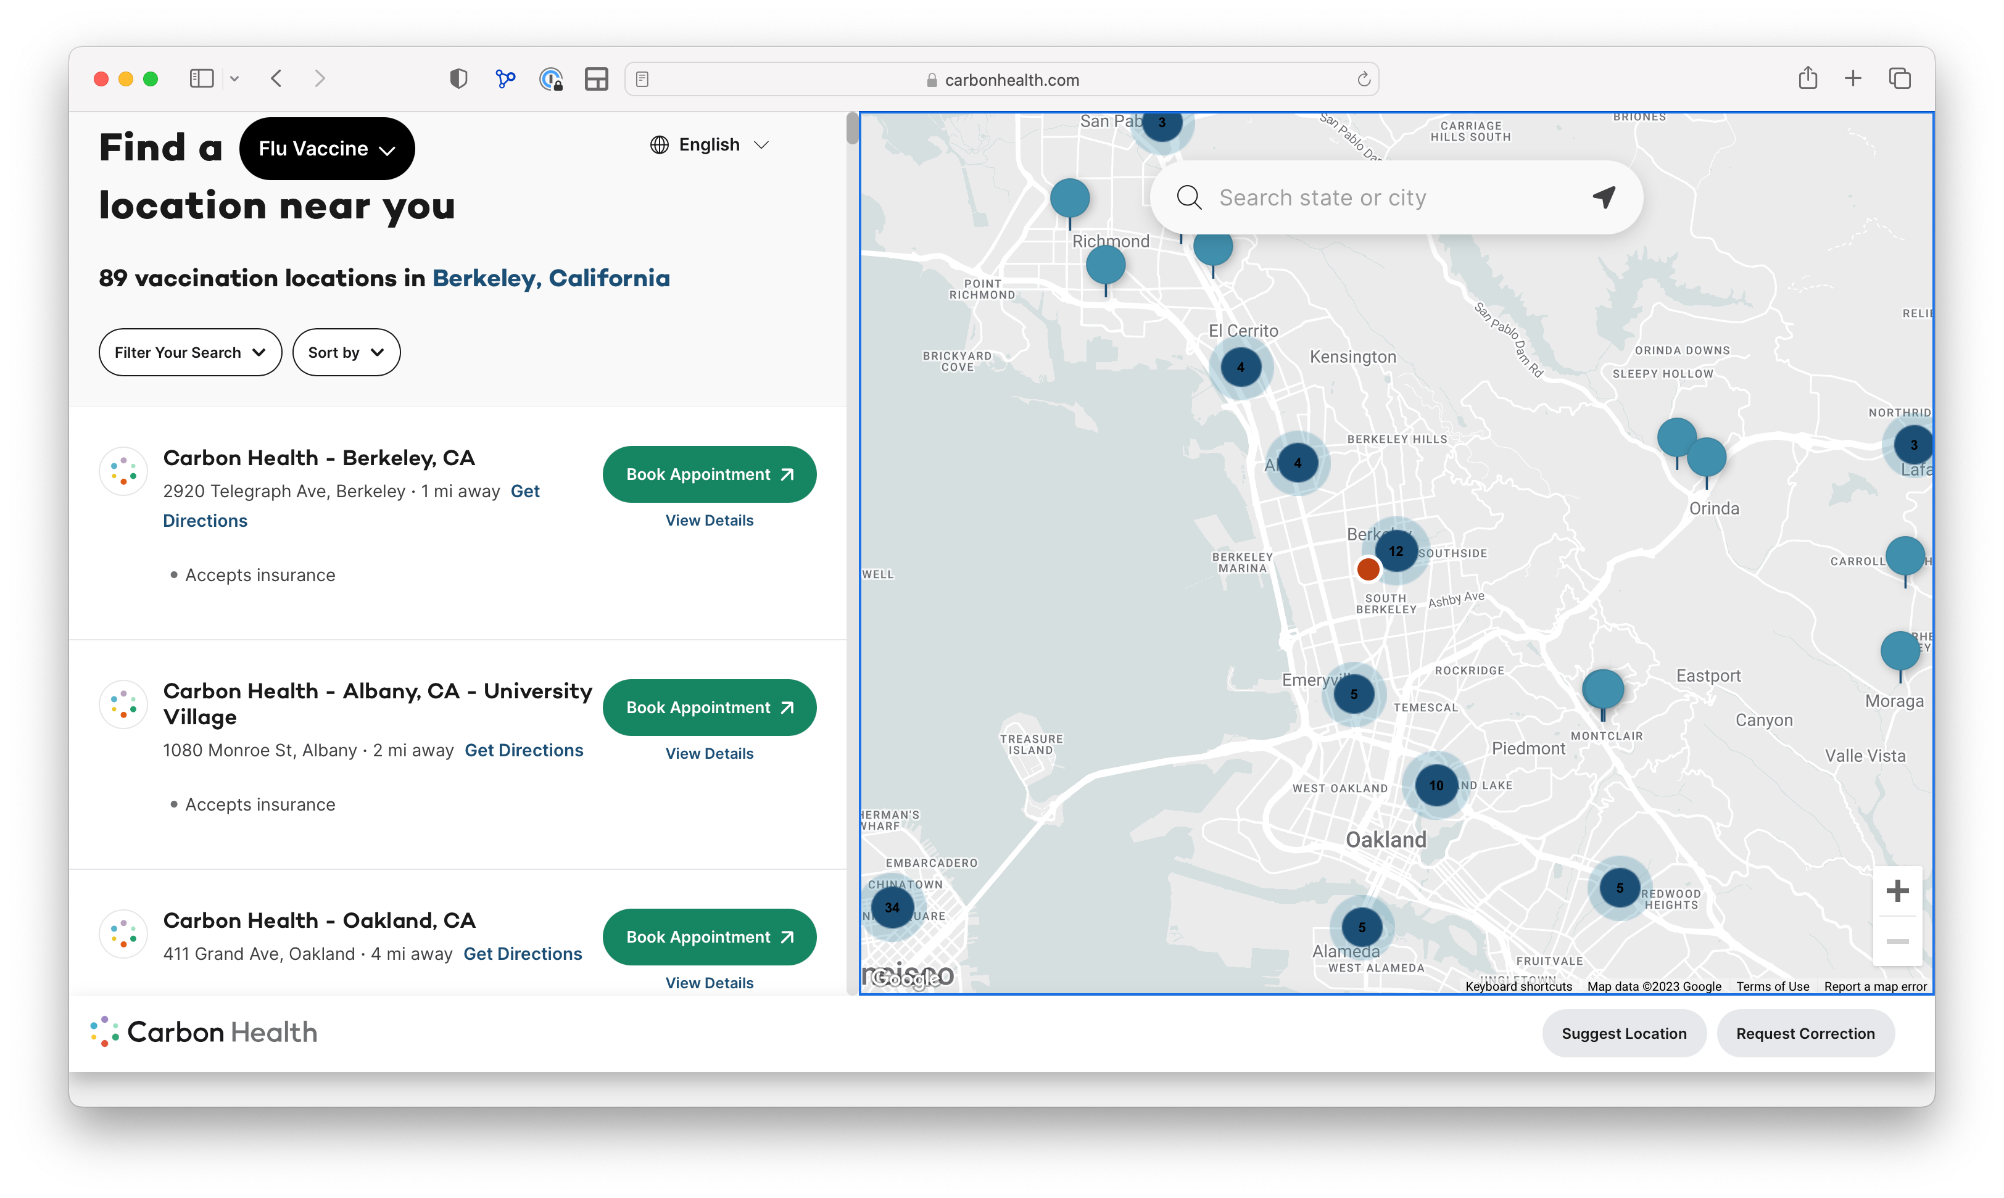
Task: Open the map Terms of Use
Action: coord(1772,986)
